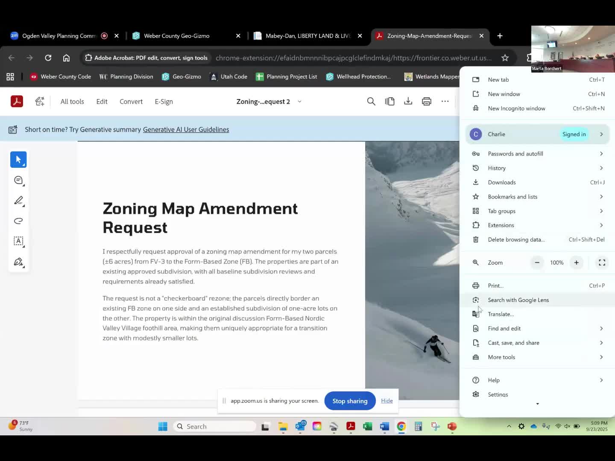
Task: Click Stop sharing button
Action: pyautogui.click(x=350, y=401)
